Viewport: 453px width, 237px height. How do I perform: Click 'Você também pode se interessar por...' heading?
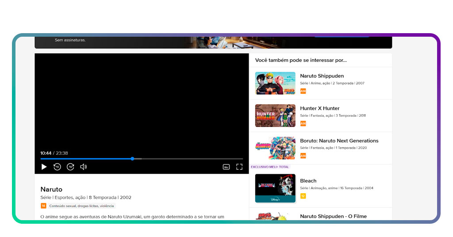[301, 60]
